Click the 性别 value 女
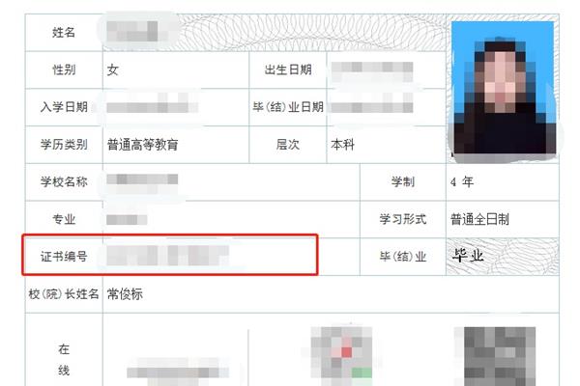Image resolution: width=580 pixels, height=386 pixels. [113, 69]
